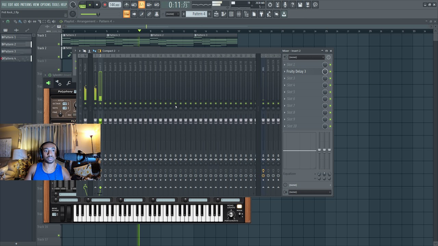
Task: Open the speech bubble project info icon
Action: [x=315, y=5]
